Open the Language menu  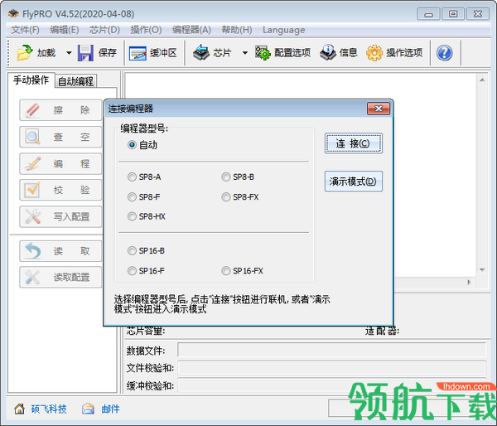(283, 30)
